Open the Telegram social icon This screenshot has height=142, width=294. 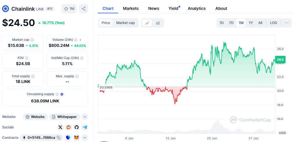point(85,127)
